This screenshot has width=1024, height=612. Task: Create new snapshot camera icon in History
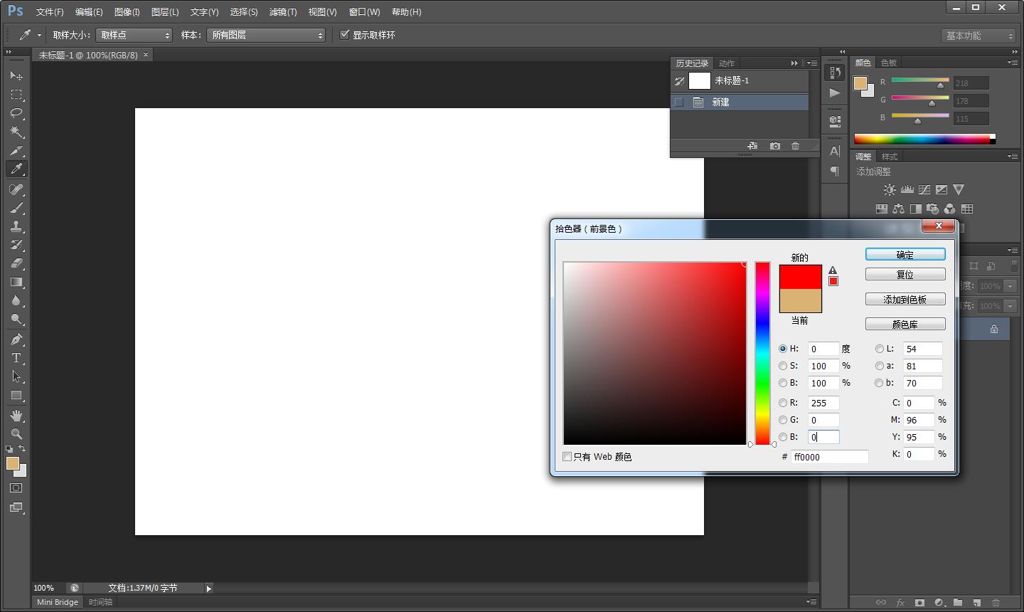pyautogui.click(x=775, y=146)
